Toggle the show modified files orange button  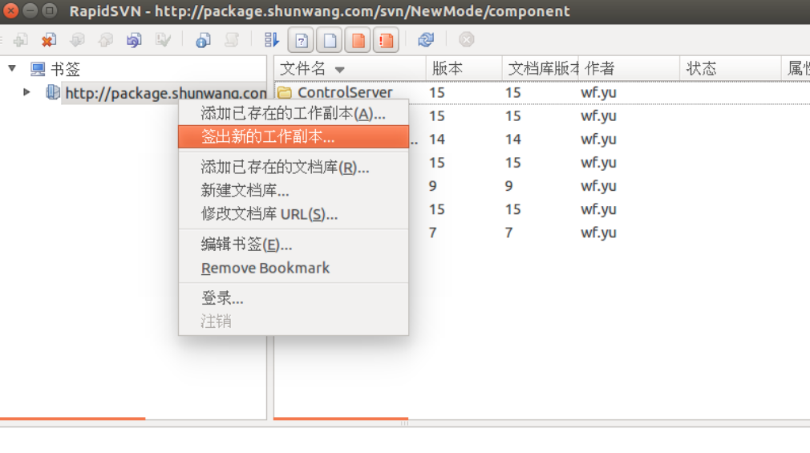pos(358,40)
